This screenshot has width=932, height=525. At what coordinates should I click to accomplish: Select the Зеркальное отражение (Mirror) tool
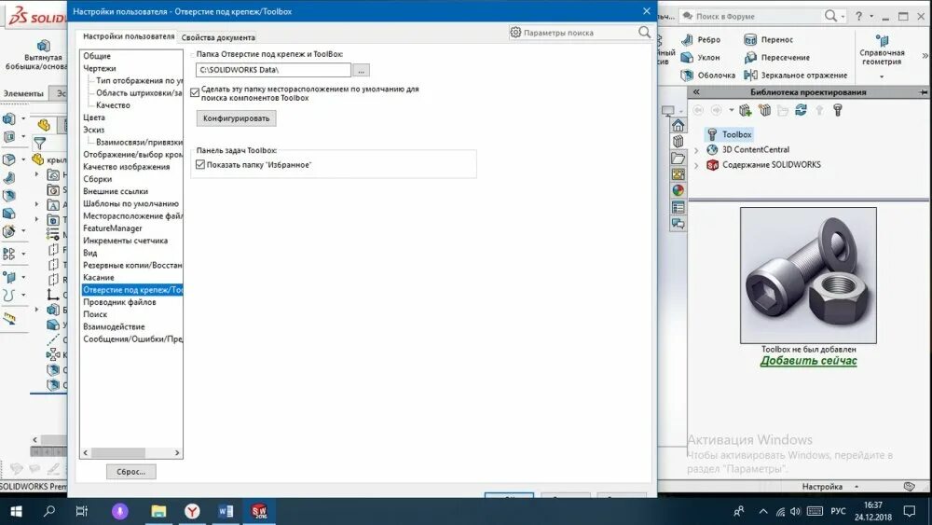[x=796, y=75]
